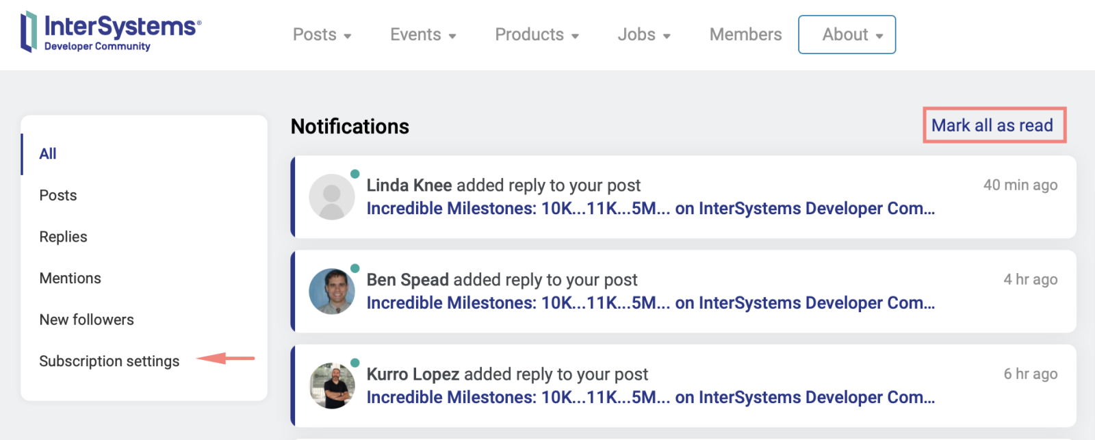Open post link in Linda Knee's notification
1095x440 pixels.
click(651, 209)
